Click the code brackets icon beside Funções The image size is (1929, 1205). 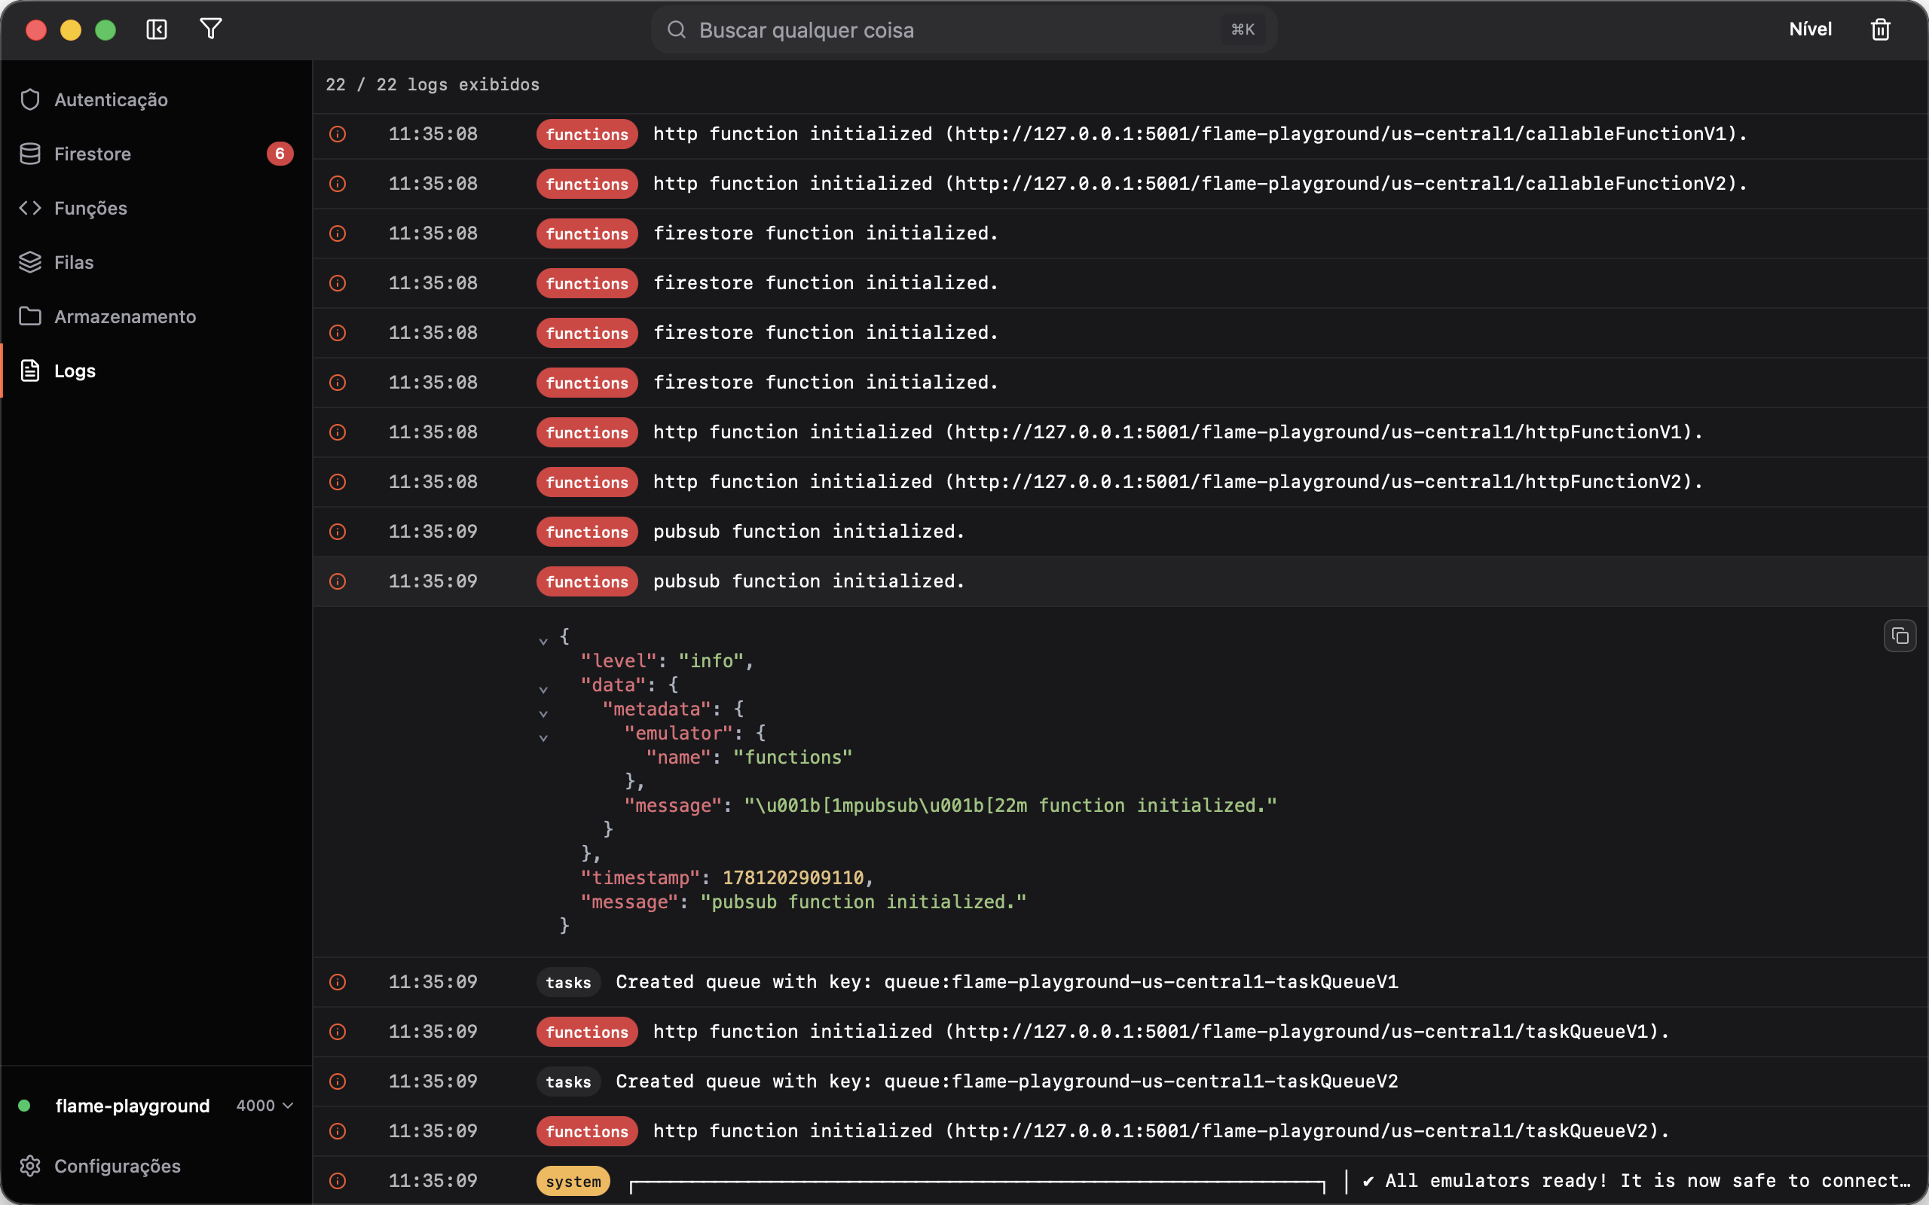pyautogui.click(x=30, y=208)
